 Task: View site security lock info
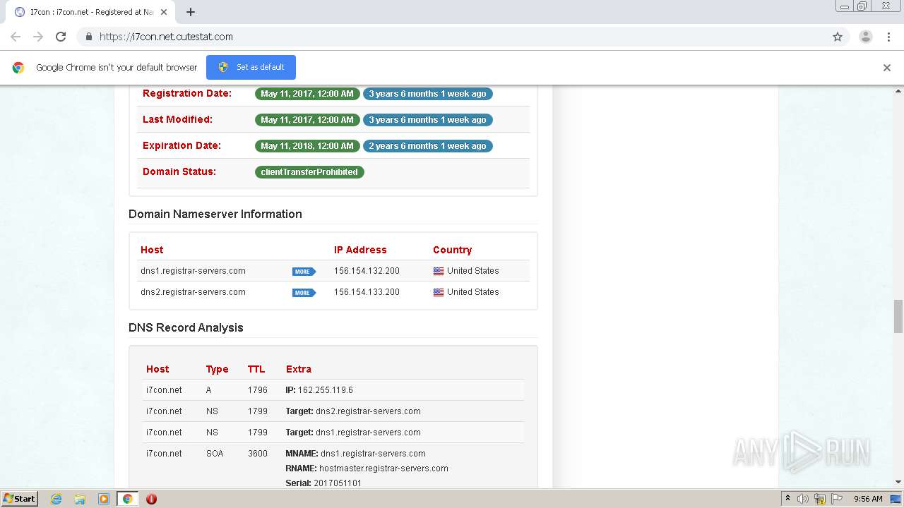88,37
